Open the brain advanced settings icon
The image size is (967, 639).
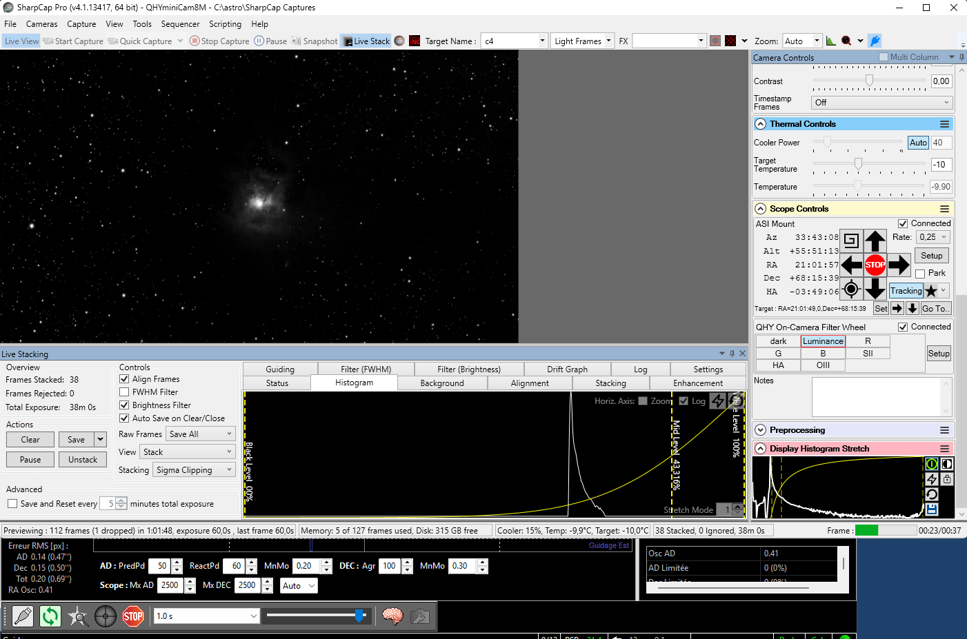click(x=392, y=616)
